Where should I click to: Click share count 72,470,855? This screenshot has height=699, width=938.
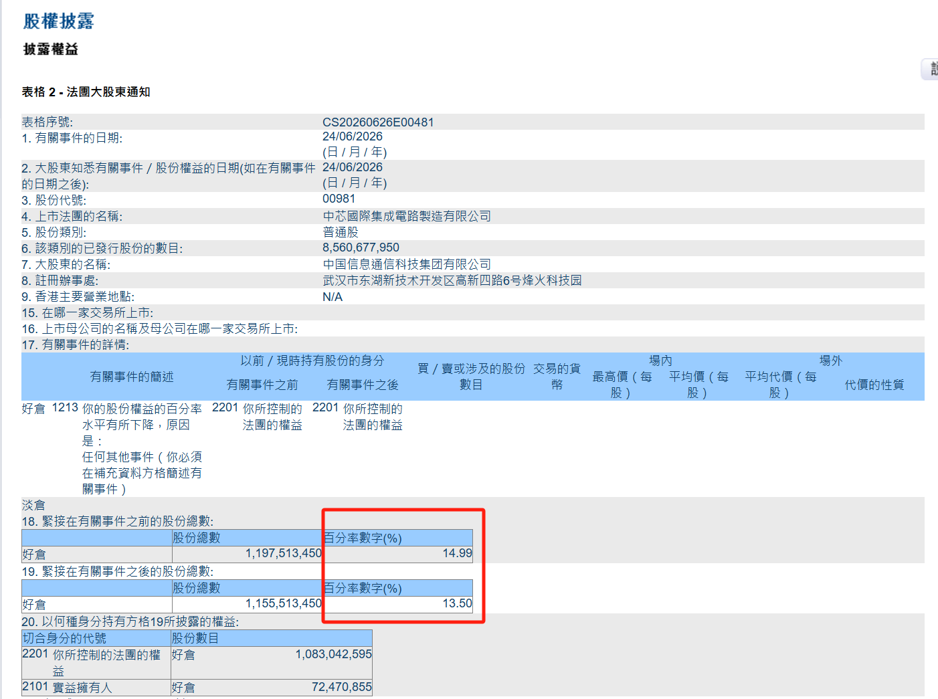(341, 687)
